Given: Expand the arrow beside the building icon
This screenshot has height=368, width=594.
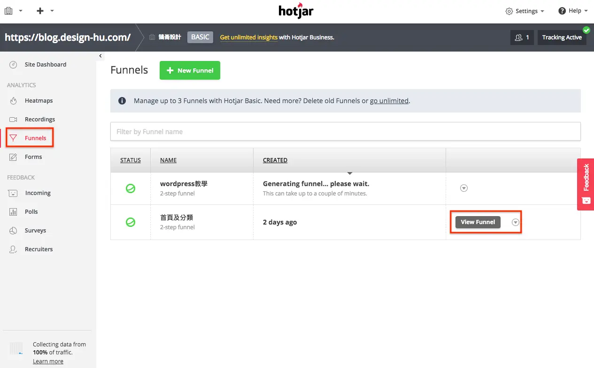Looking at the screenshot, I should [21, 11].
